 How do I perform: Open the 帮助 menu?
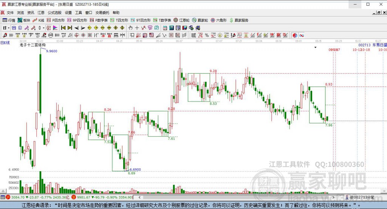[116, 12]
